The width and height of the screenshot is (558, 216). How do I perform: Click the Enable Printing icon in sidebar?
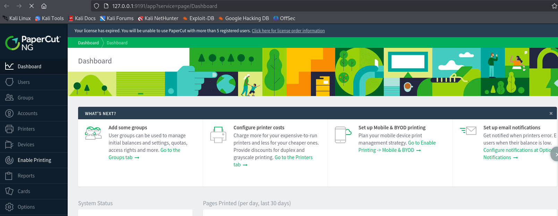(x=9, y=160)
